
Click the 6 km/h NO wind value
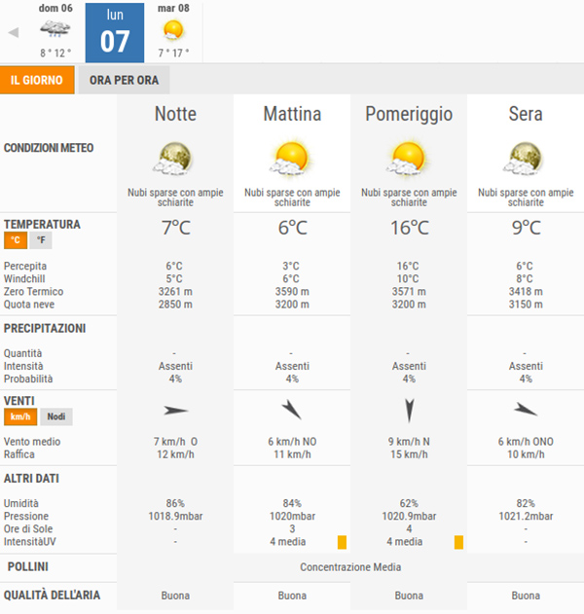[x=292, y=442]
